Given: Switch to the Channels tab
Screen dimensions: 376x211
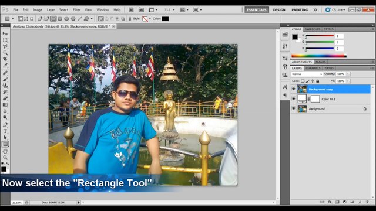Looking at the screenshot, I should (x=313, y=68).
